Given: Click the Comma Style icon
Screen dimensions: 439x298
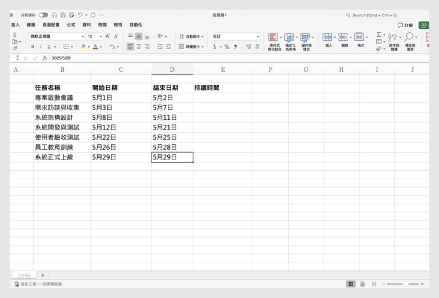Looking at the screenshot, I should point(236,46).
